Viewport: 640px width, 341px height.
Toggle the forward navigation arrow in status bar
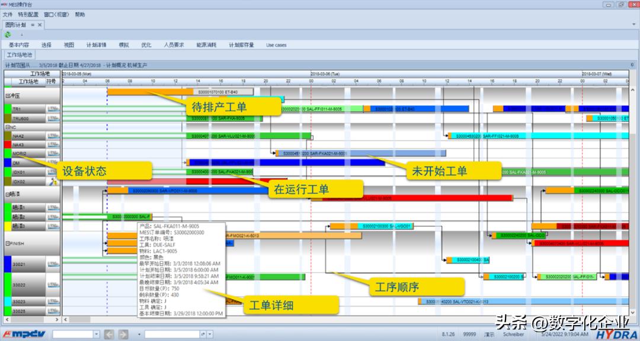pyautogui.click(x=123, y=333)
